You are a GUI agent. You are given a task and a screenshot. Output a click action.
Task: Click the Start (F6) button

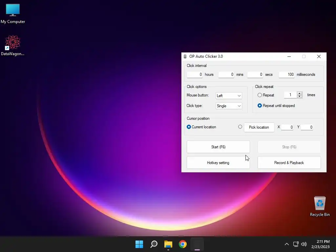pyautogui.click(x=218, y=147)
